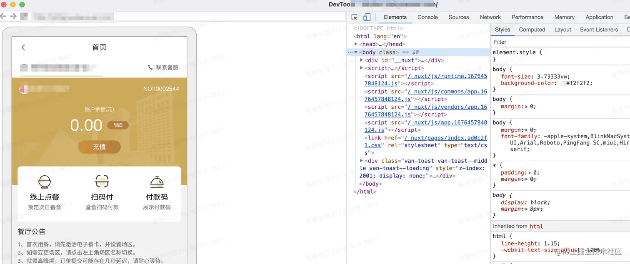Viewport: 630px width, 264px height.
Task: Select the closing </body> tag line
Action: click(370, 184)
